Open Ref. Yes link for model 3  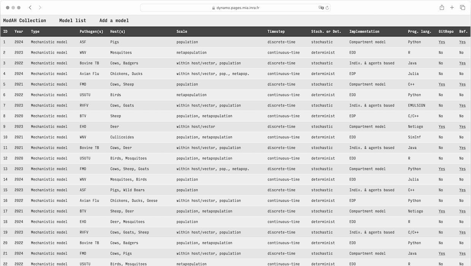click(x=462, y=63)
